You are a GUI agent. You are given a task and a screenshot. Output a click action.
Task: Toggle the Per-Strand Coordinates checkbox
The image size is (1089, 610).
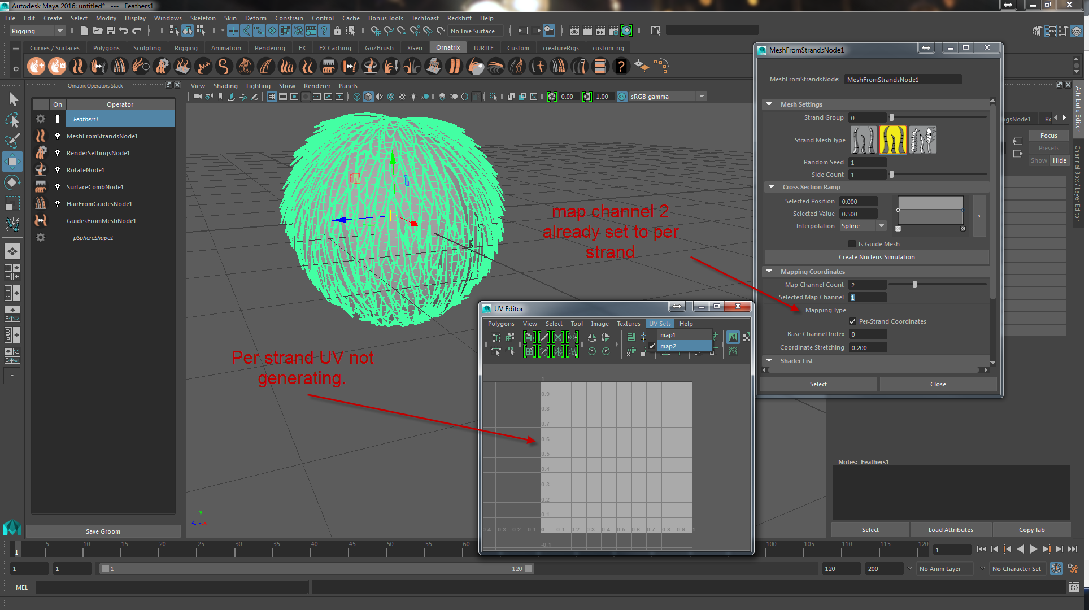click(x=852, y=321)
